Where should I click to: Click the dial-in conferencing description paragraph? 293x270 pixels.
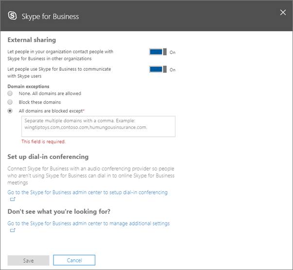91,175
